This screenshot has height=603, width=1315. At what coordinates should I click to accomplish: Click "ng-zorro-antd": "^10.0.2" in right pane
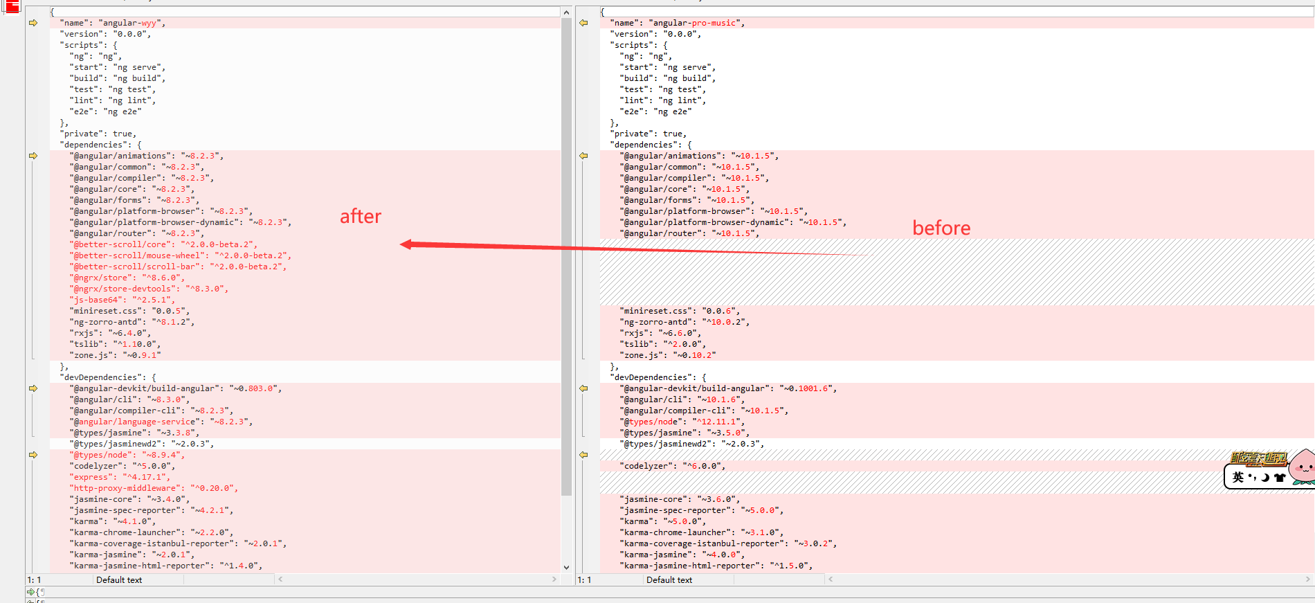pyautogui.click(x=684, y=322)
